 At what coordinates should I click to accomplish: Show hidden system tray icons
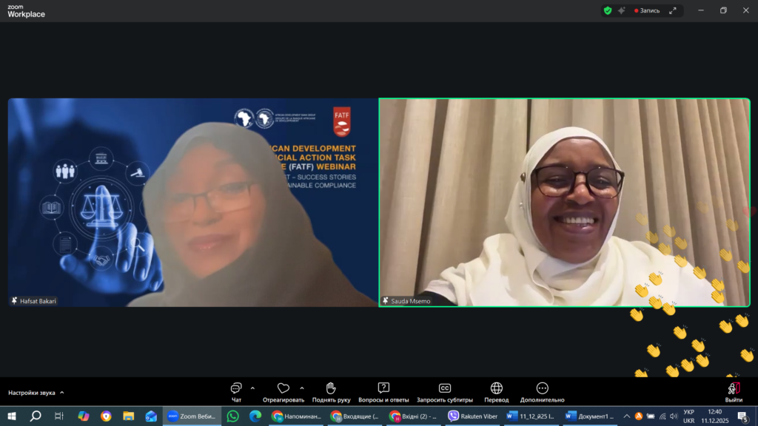pyautogui.click(x=627, y=416)
